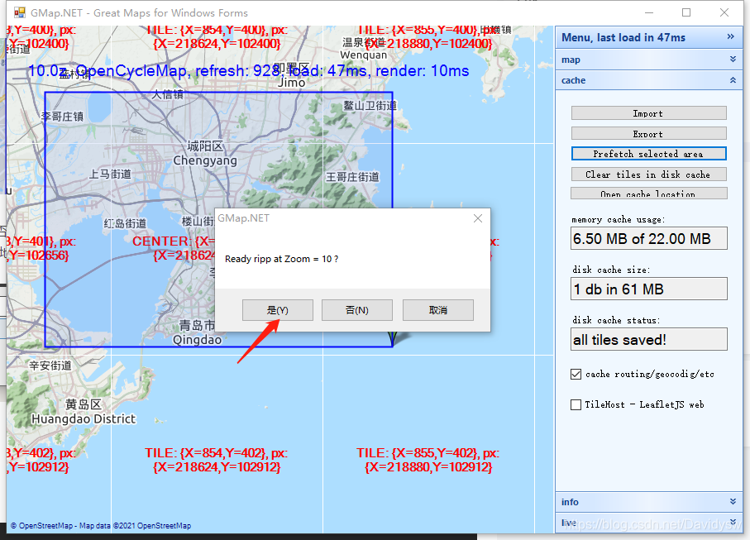Click the 鳌山卫街道 map label
750x540 pixels.
click(x=370, y=105)
